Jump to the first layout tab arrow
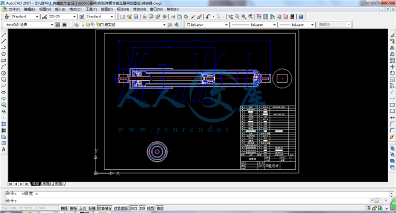Viewport: 396px width, 213px height. (11, 184)
